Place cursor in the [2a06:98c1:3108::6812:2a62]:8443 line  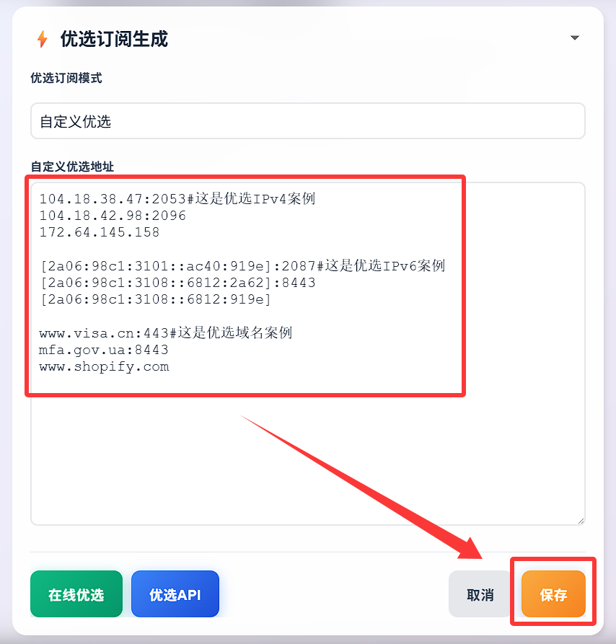[x=177, y=283]
